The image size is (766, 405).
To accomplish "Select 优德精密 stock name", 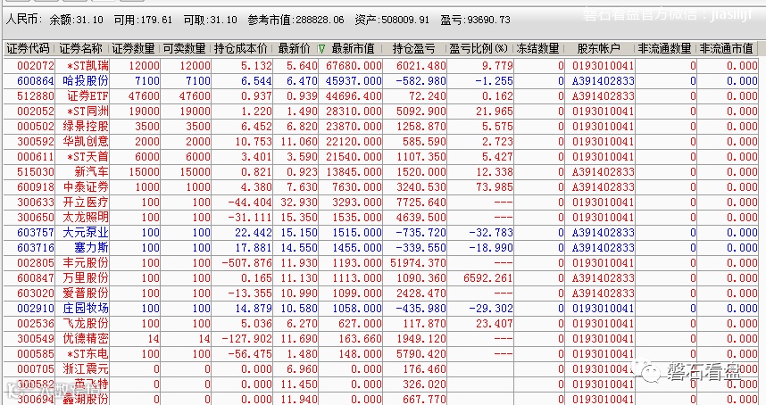I will point(86,338).
